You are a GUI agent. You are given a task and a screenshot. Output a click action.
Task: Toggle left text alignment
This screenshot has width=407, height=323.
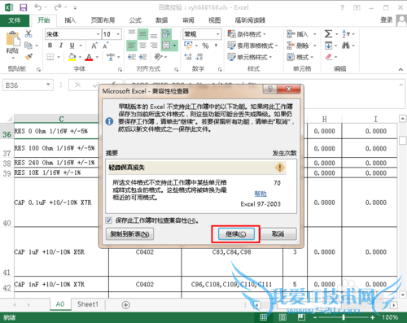tap(132, 46)
